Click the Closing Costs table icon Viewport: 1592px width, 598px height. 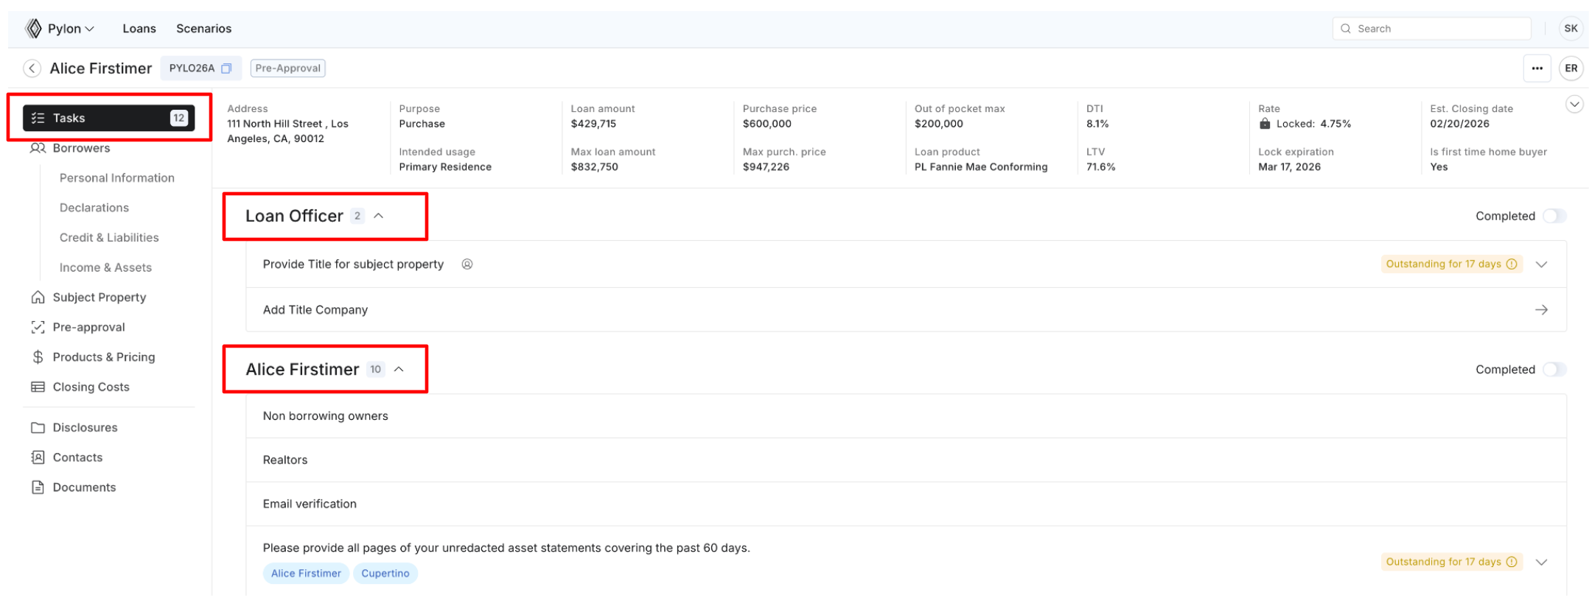coord(38,387)
